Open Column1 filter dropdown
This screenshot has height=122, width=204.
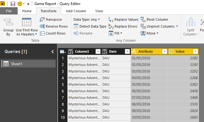tap(98, 51)
